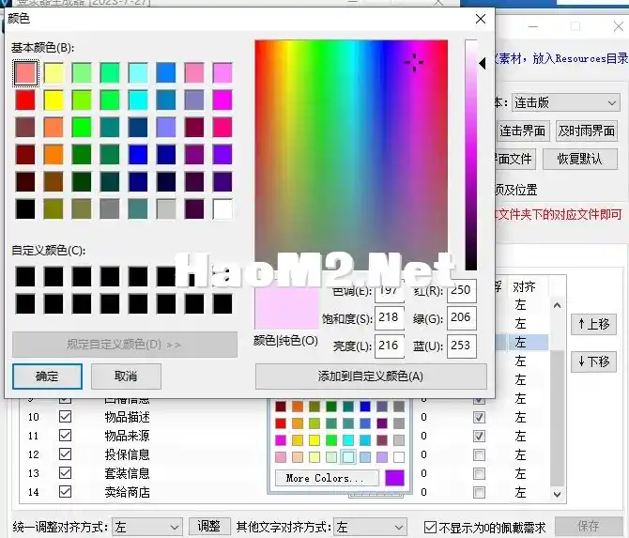The image size is (629, 538).
Task: Click ↑上移 move up button
Action: (593, 324)
